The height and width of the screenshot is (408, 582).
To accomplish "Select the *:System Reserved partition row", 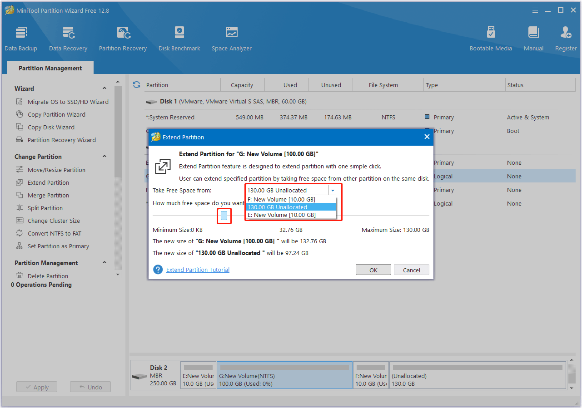I will click(360, 118).
